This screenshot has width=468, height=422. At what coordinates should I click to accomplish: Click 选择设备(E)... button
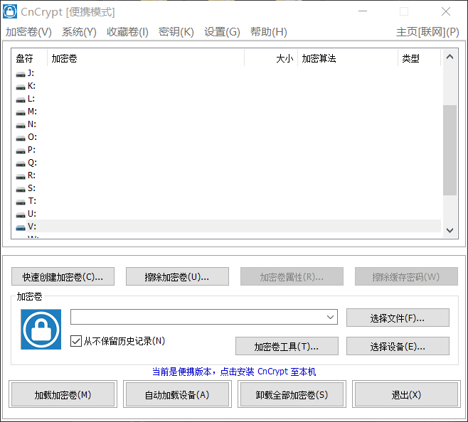click(x=398, y=346)
